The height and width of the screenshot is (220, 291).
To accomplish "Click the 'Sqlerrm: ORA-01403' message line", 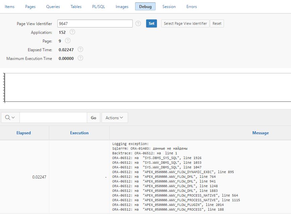I will pos(150,148).
